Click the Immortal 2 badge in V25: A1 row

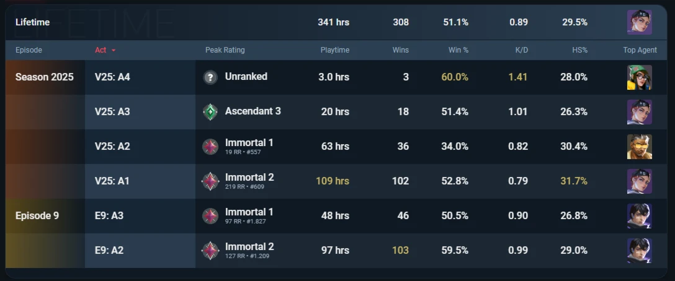tap(210, 181)
